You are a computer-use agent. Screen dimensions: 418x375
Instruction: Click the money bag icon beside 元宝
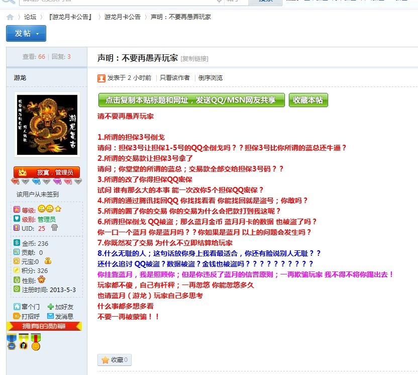(x=48, y=261)
